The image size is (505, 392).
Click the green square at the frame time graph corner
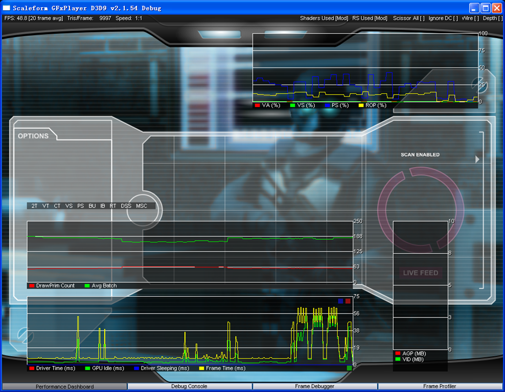pos(350,368)
